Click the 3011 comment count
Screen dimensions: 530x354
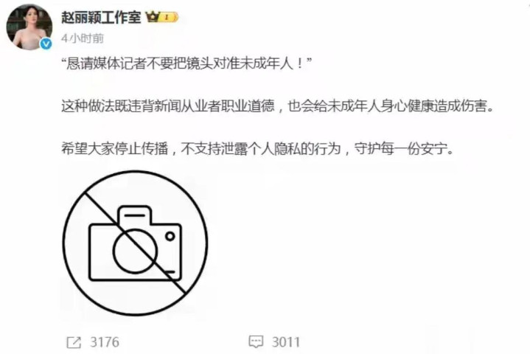click(286, 342)
